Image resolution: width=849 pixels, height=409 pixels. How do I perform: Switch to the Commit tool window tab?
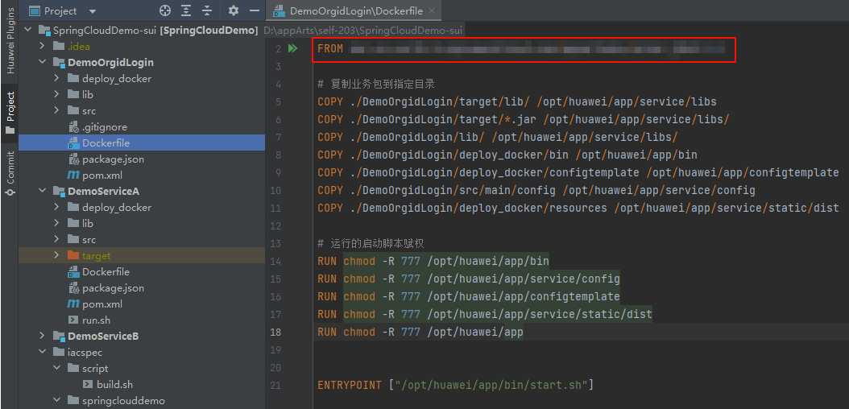(10, 167)
